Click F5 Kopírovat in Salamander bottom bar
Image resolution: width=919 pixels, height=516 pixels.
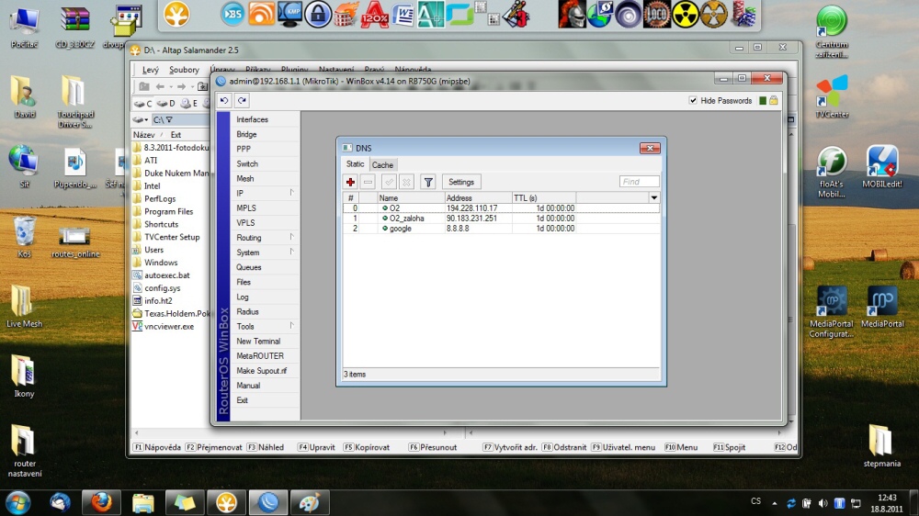(367, 447)
